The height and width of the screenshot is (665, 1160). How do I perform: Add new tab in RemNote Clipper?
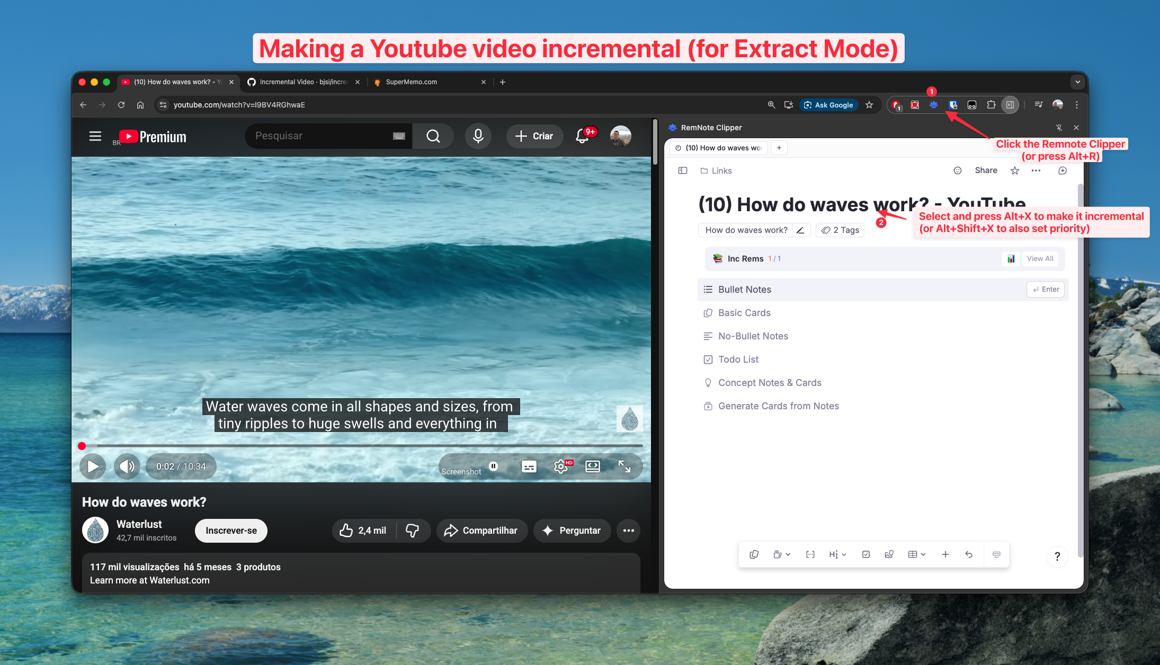[x=779, y=148]
